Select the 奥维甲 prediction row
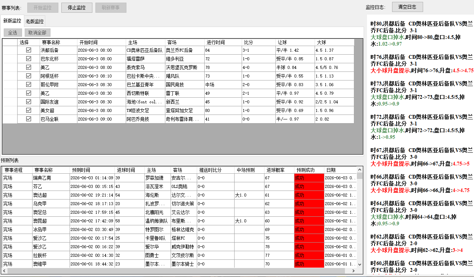The height and width of the screenshot is (277, 474). tap(180, 264)
